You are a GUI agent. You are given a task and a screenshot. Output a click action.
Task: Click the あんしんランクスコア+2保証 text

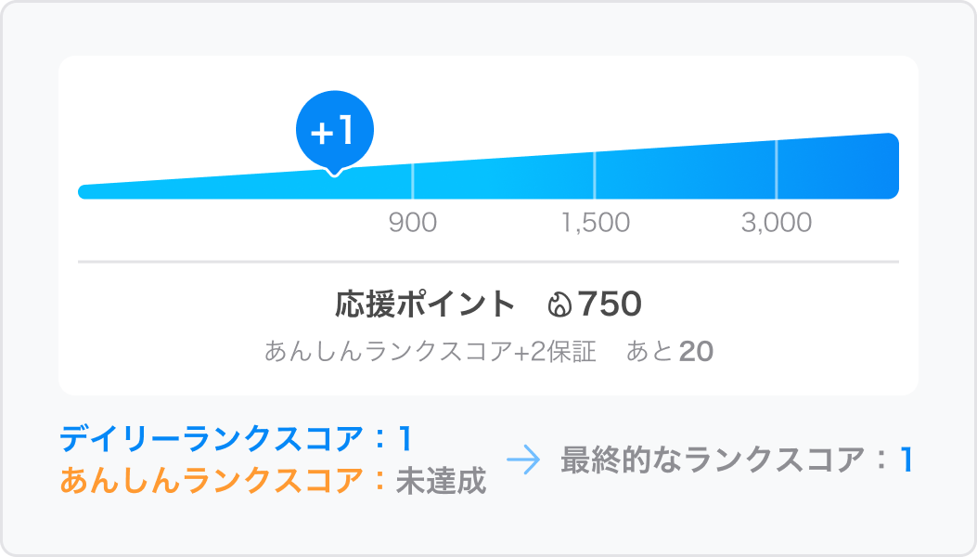430,351
